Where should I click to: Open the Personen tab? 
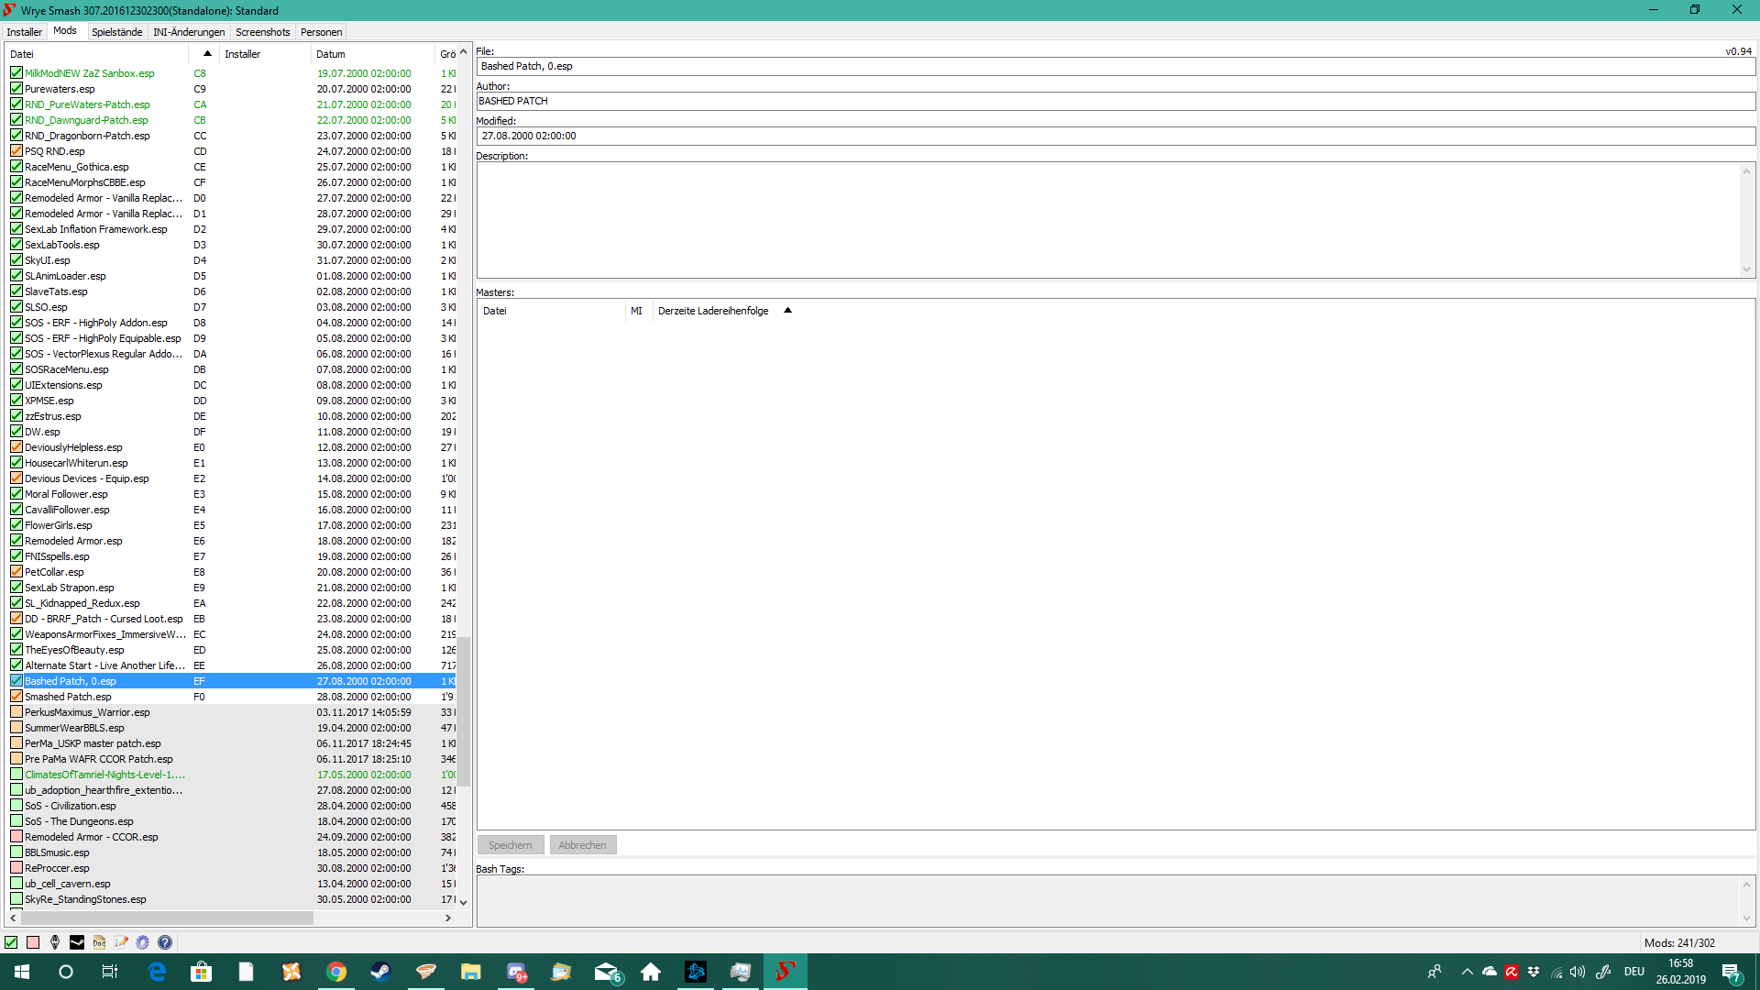[x=322, y=32]
